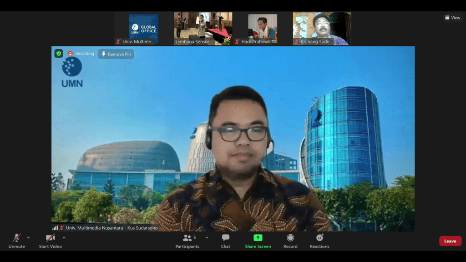Expand the arrow next to Participants
Viewport: 466px width, 262px height.
coord(207,237)
